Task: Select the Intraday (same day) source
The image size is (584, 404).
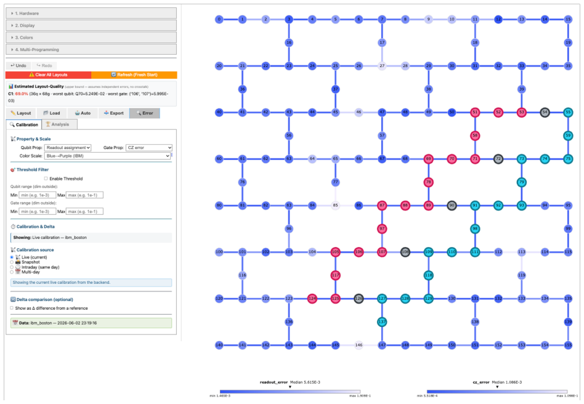Action: click(x=12, y=267)
